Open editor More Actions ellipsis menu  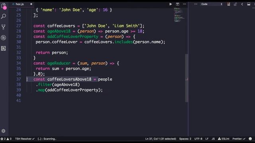pyautogui.click(x=184, y=4)
